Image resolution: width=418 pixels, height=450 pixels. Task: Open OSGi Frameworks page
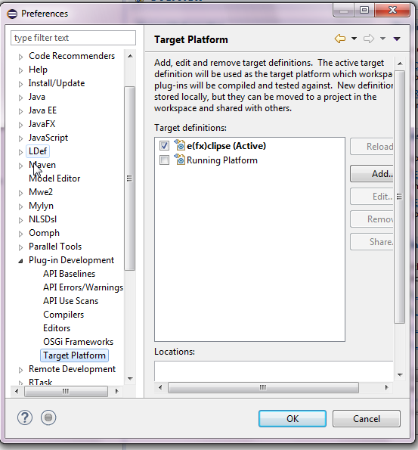[79, 342]
